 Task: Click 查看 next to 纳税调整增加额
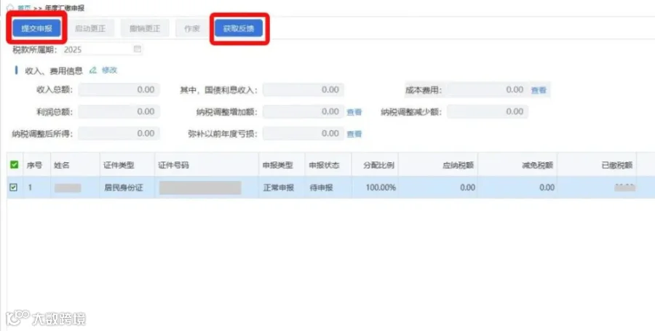(354, 112)
